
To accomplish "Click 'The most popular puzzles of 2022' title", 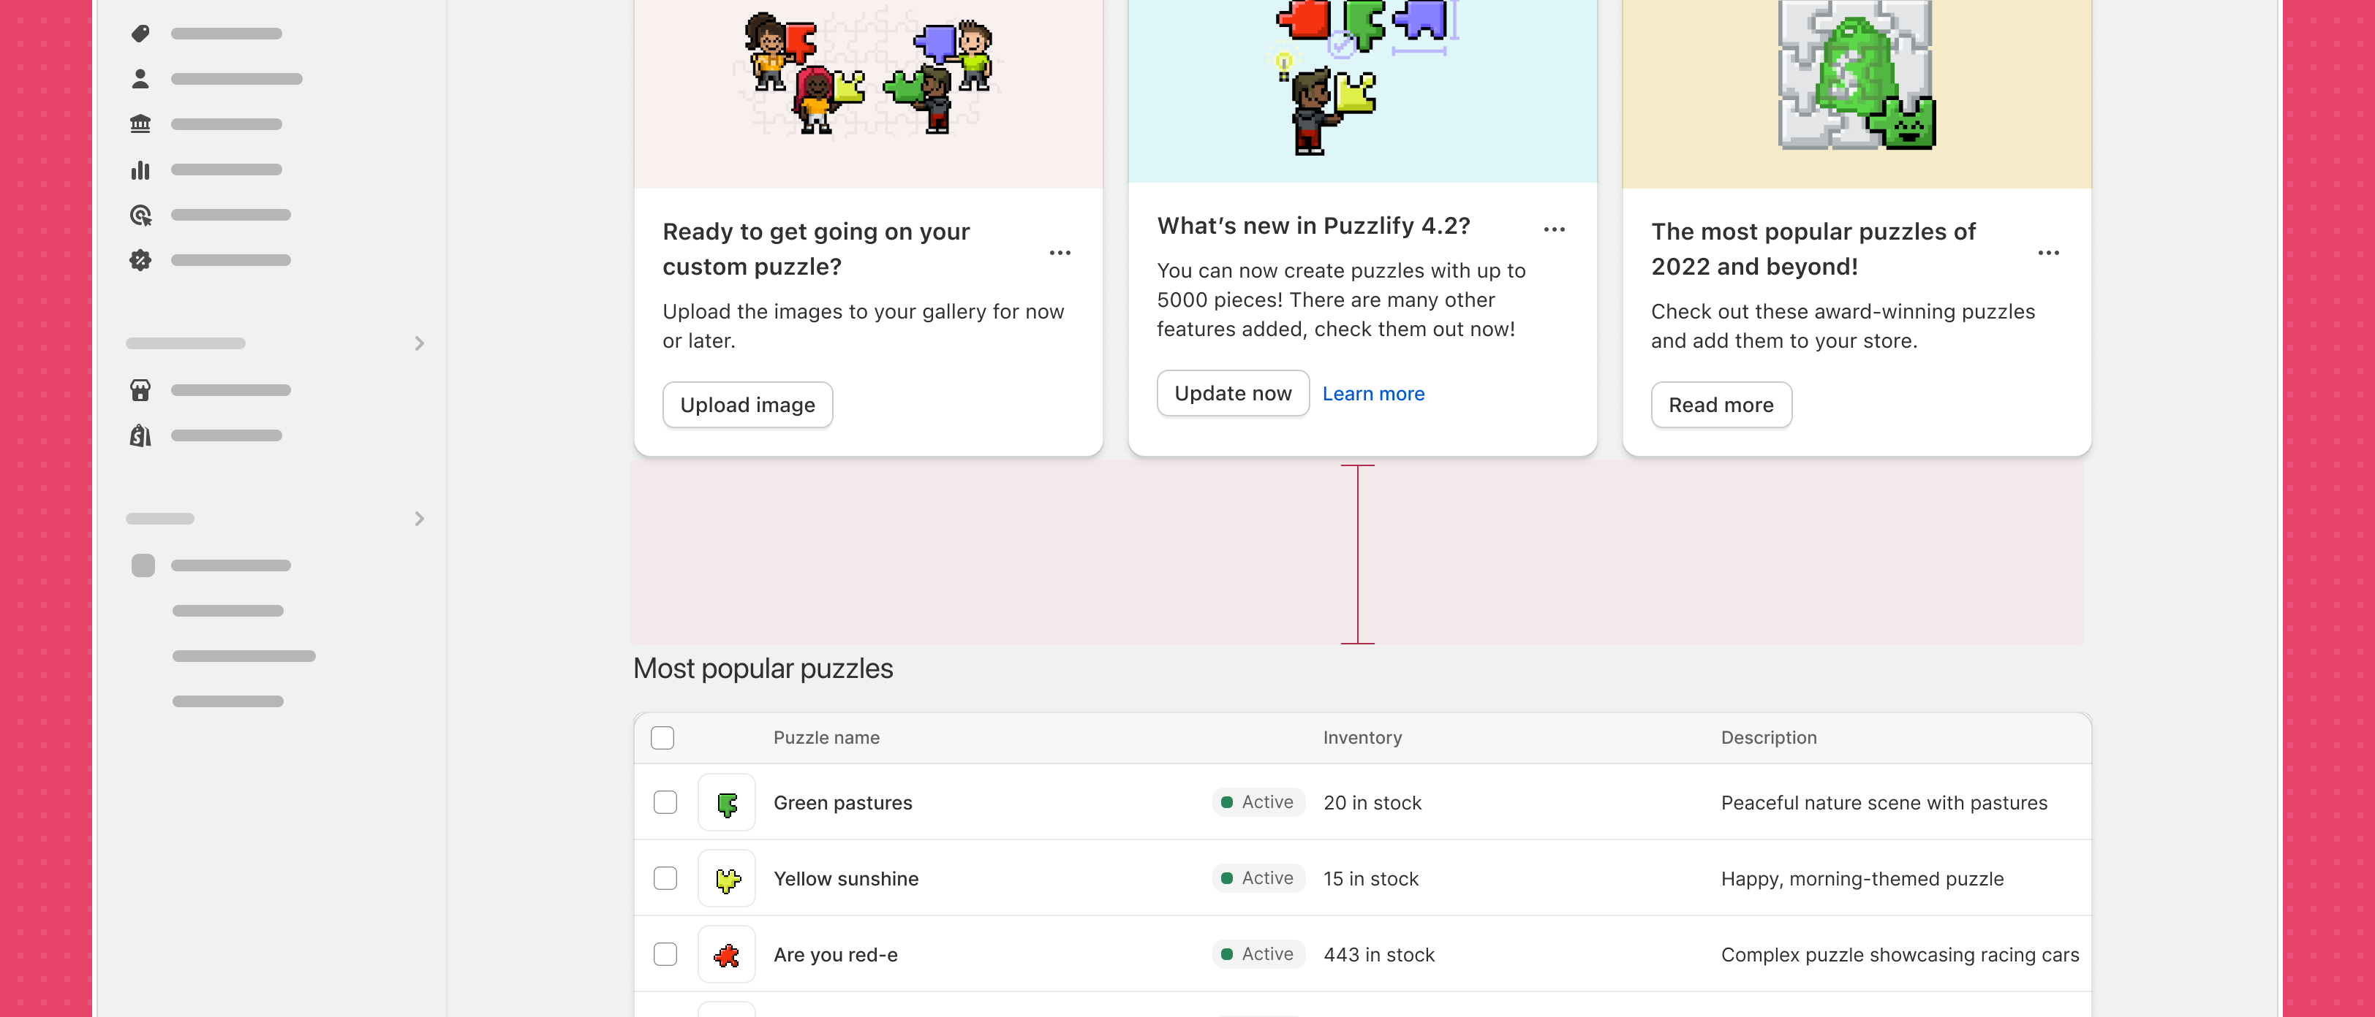I will (1813, 248).
